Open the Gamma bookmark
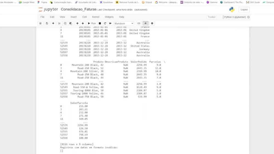274x154 pixels. coord(212,2)
